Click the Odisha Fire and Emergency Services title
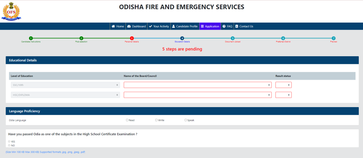This screenshot has width=363, height=158. 181,7
